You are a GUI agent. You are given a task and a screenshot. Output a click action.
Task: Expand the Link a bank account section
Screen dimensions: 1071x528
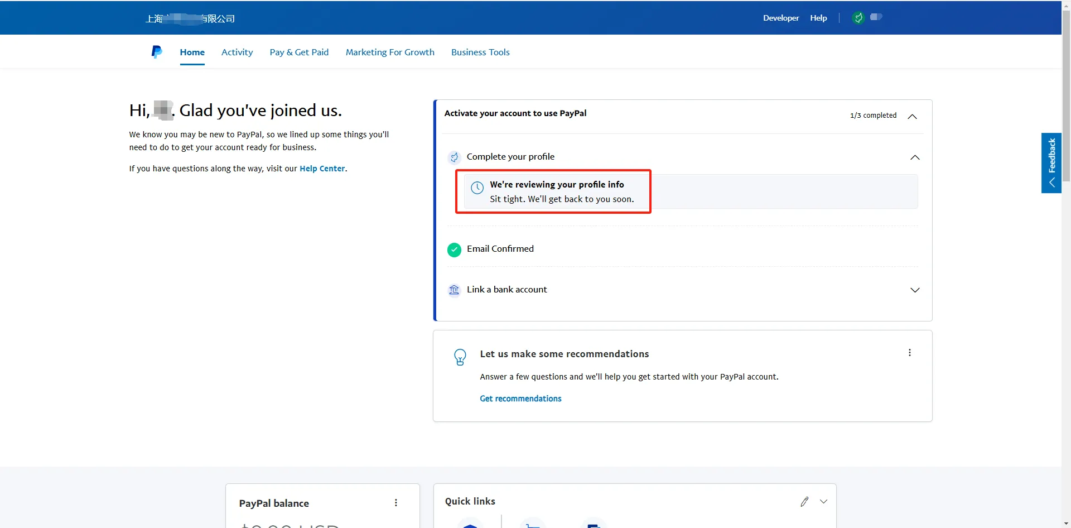click(x=915, y=290)
